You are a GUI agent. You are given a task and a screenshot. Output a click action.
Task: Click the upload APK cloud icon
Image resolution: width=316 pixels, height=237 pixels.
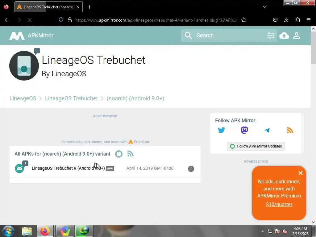coord(284,36)
